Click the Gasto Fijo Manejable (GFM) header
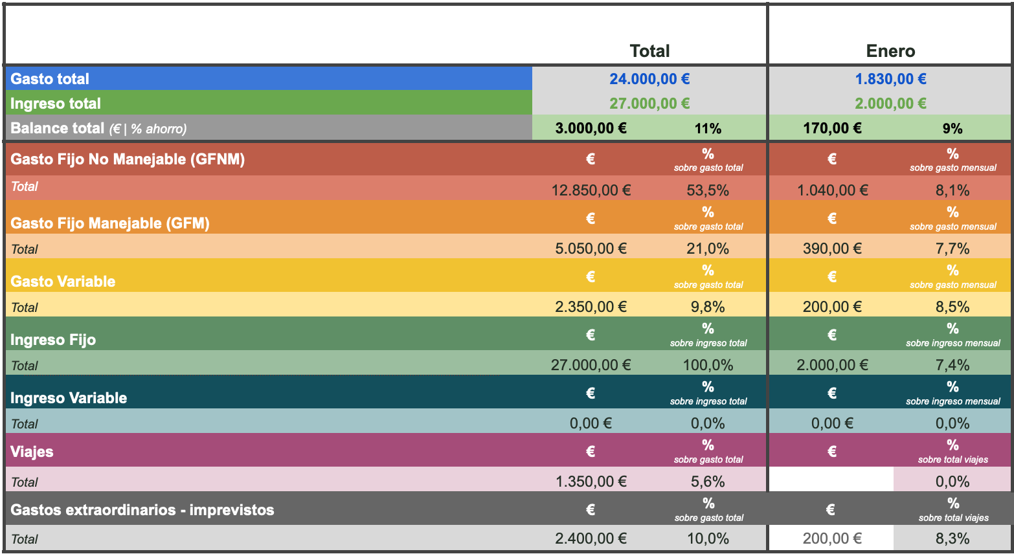This screenshot has width=1014, height=554. coord(110,223)
